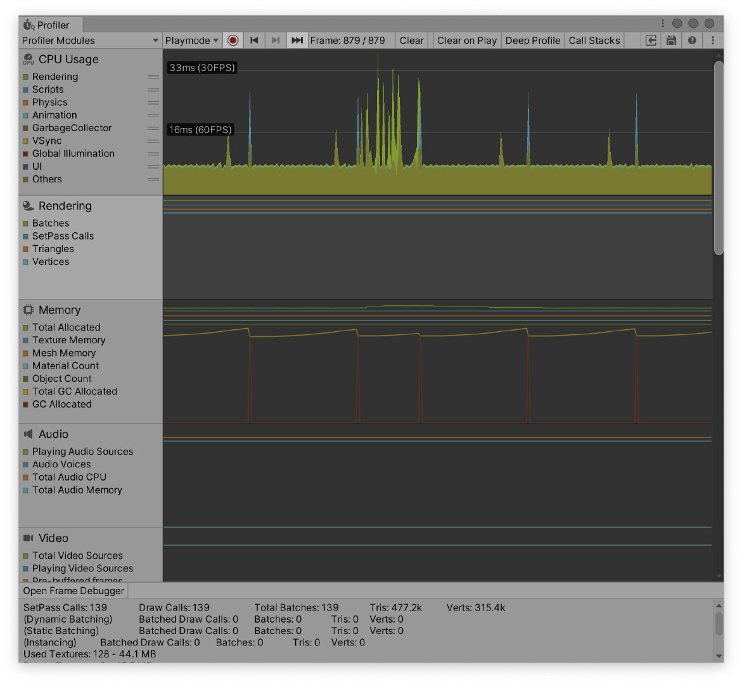Toggle GC Allocated series
The image size is (742, 684).
(x=25, y=405)
